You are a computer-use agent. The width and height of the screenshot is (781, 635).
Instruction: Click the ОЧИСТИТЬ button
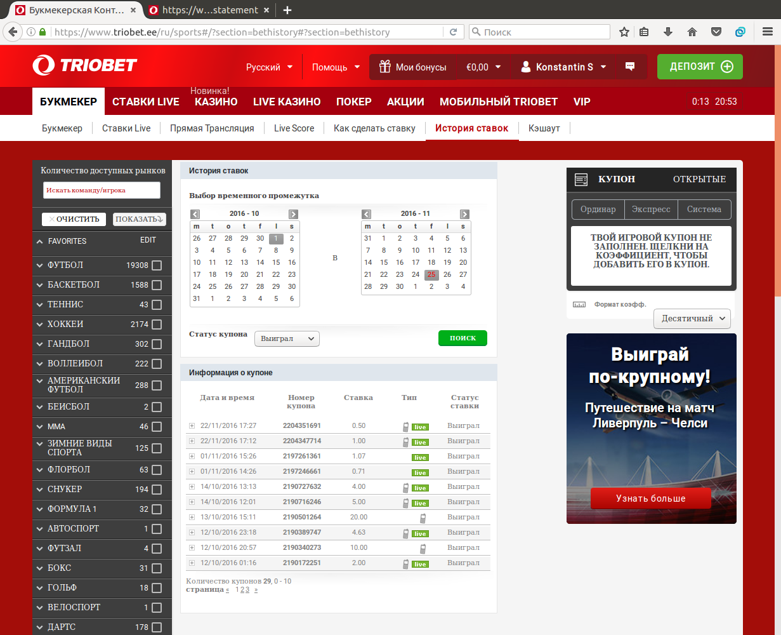point(74,219)
